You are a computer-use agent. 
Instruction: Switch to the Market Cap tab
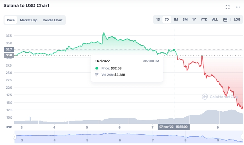coord(29,20)
